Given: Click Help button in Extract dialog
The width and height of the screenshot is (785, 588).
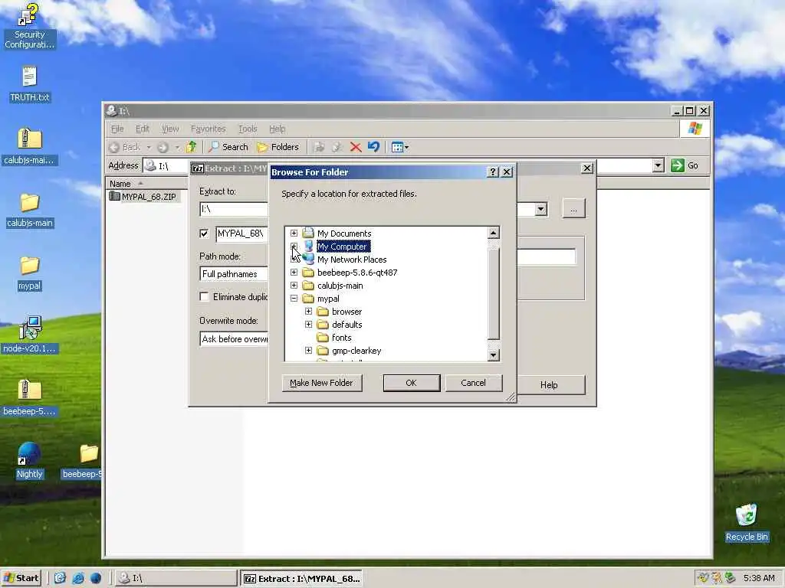Looking at the screenshot, I should [549, 385].
